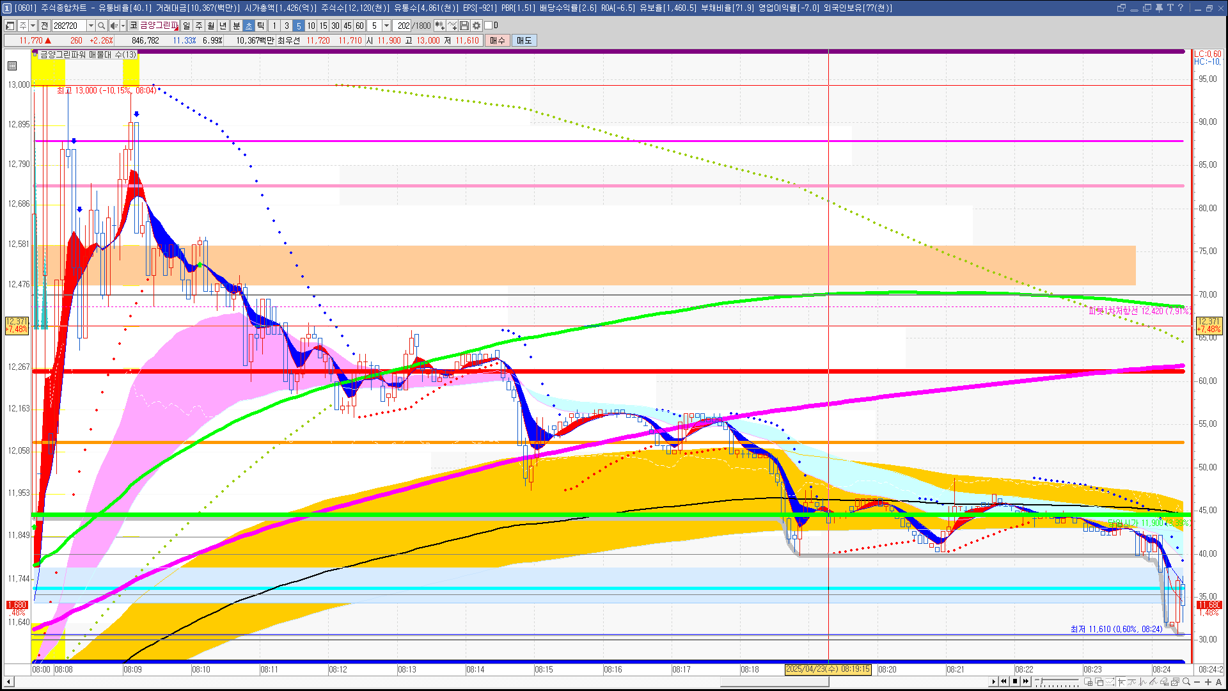The width and height of the screenshot is (1228, 691).
Task: Open the grid table icon at chart left
Action: coord(12,66)
